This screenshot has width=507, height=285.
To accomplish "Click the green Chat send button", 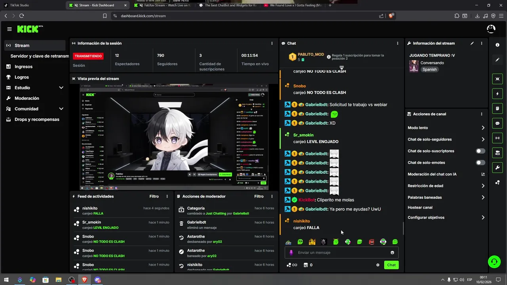I will pyautogui.click(x=391, y=265).
